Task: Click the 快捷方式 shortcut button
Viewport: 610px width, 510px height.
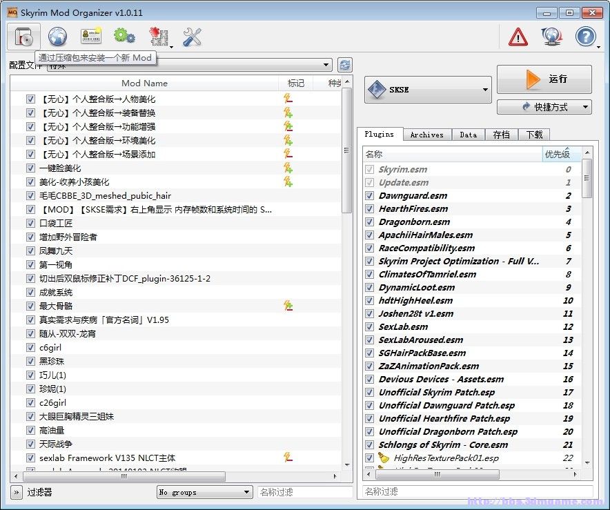Action: click(544, 107)
